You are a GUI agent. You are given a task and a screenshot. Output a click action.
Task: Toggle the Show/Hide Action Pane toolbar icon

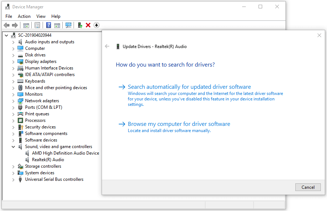click(57, 25)
